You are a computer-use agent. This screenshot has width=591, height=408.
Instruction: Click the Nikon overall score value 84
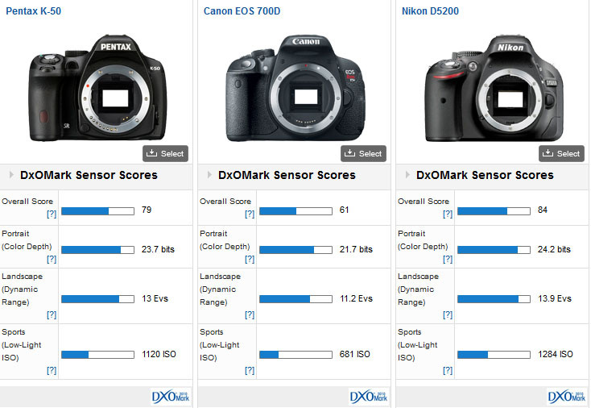[543, 210]
